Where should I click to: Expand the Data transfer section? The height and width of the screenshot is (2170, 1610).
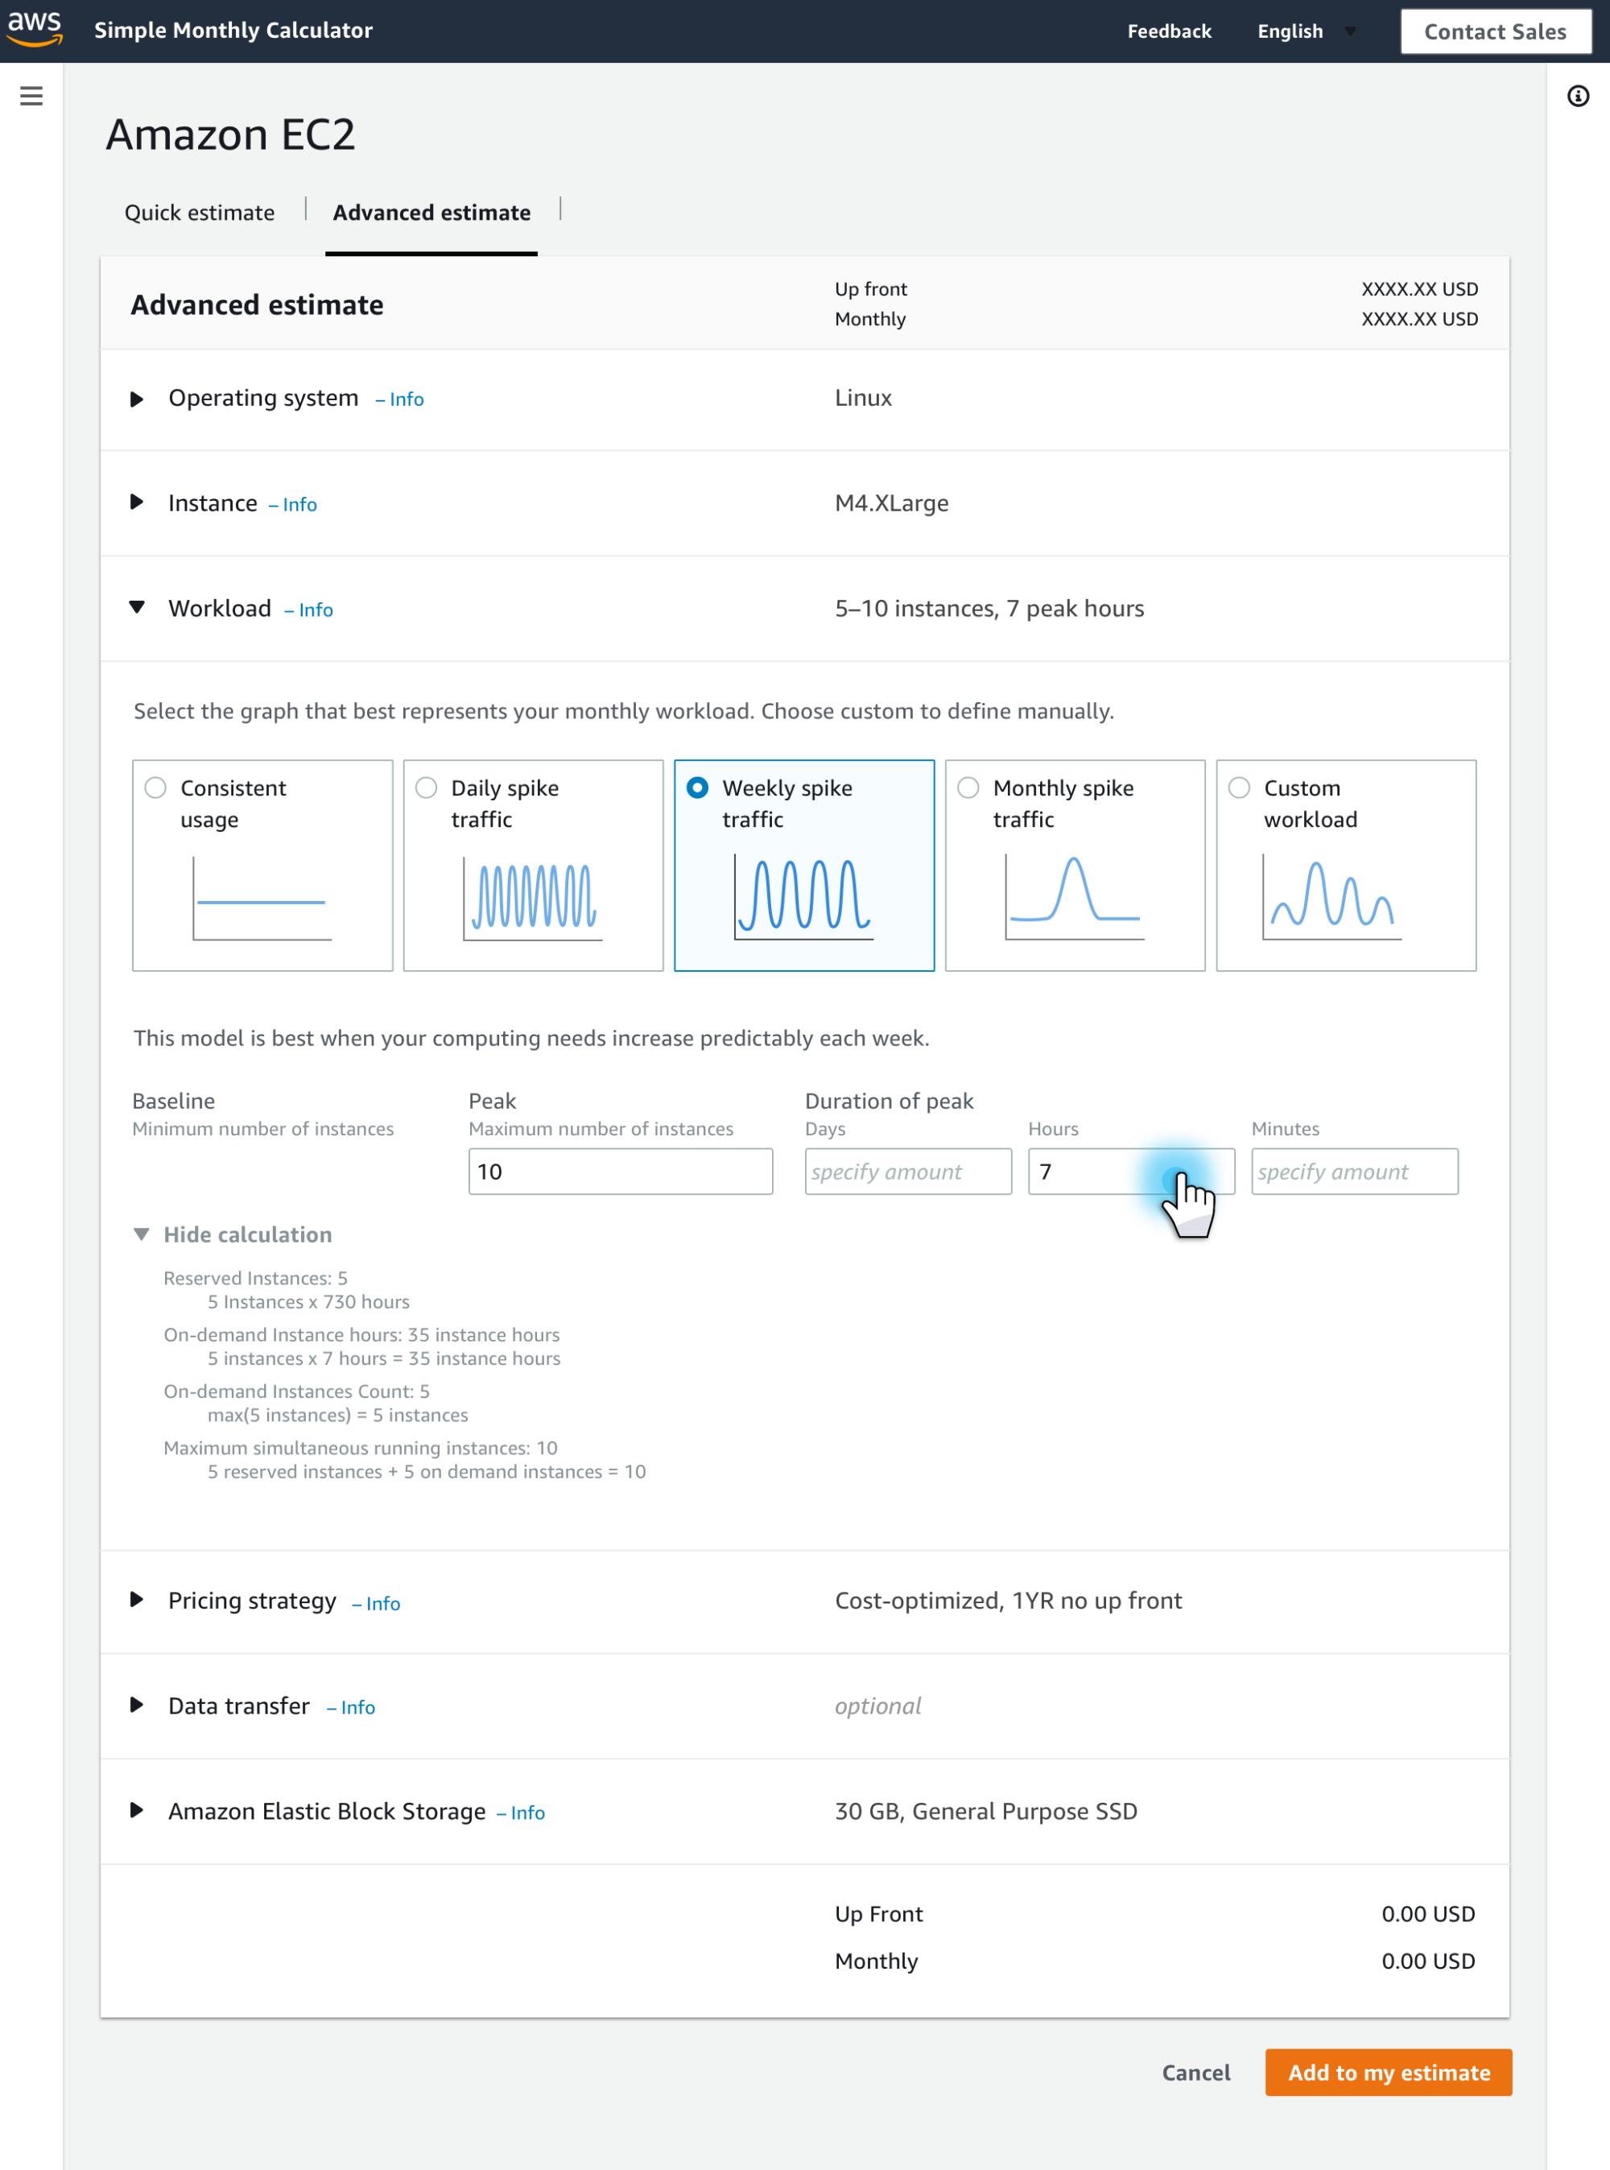click(x=138, y=1705)
